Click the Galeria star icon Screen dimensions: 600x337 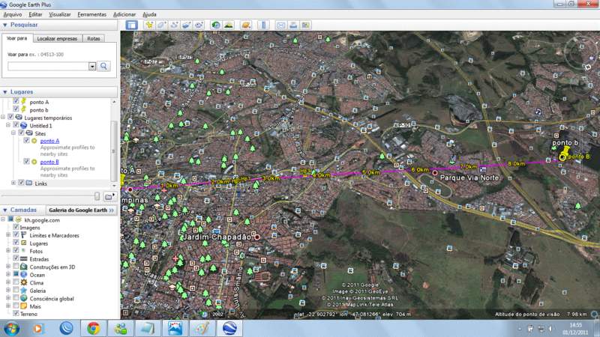pos(24,291)
